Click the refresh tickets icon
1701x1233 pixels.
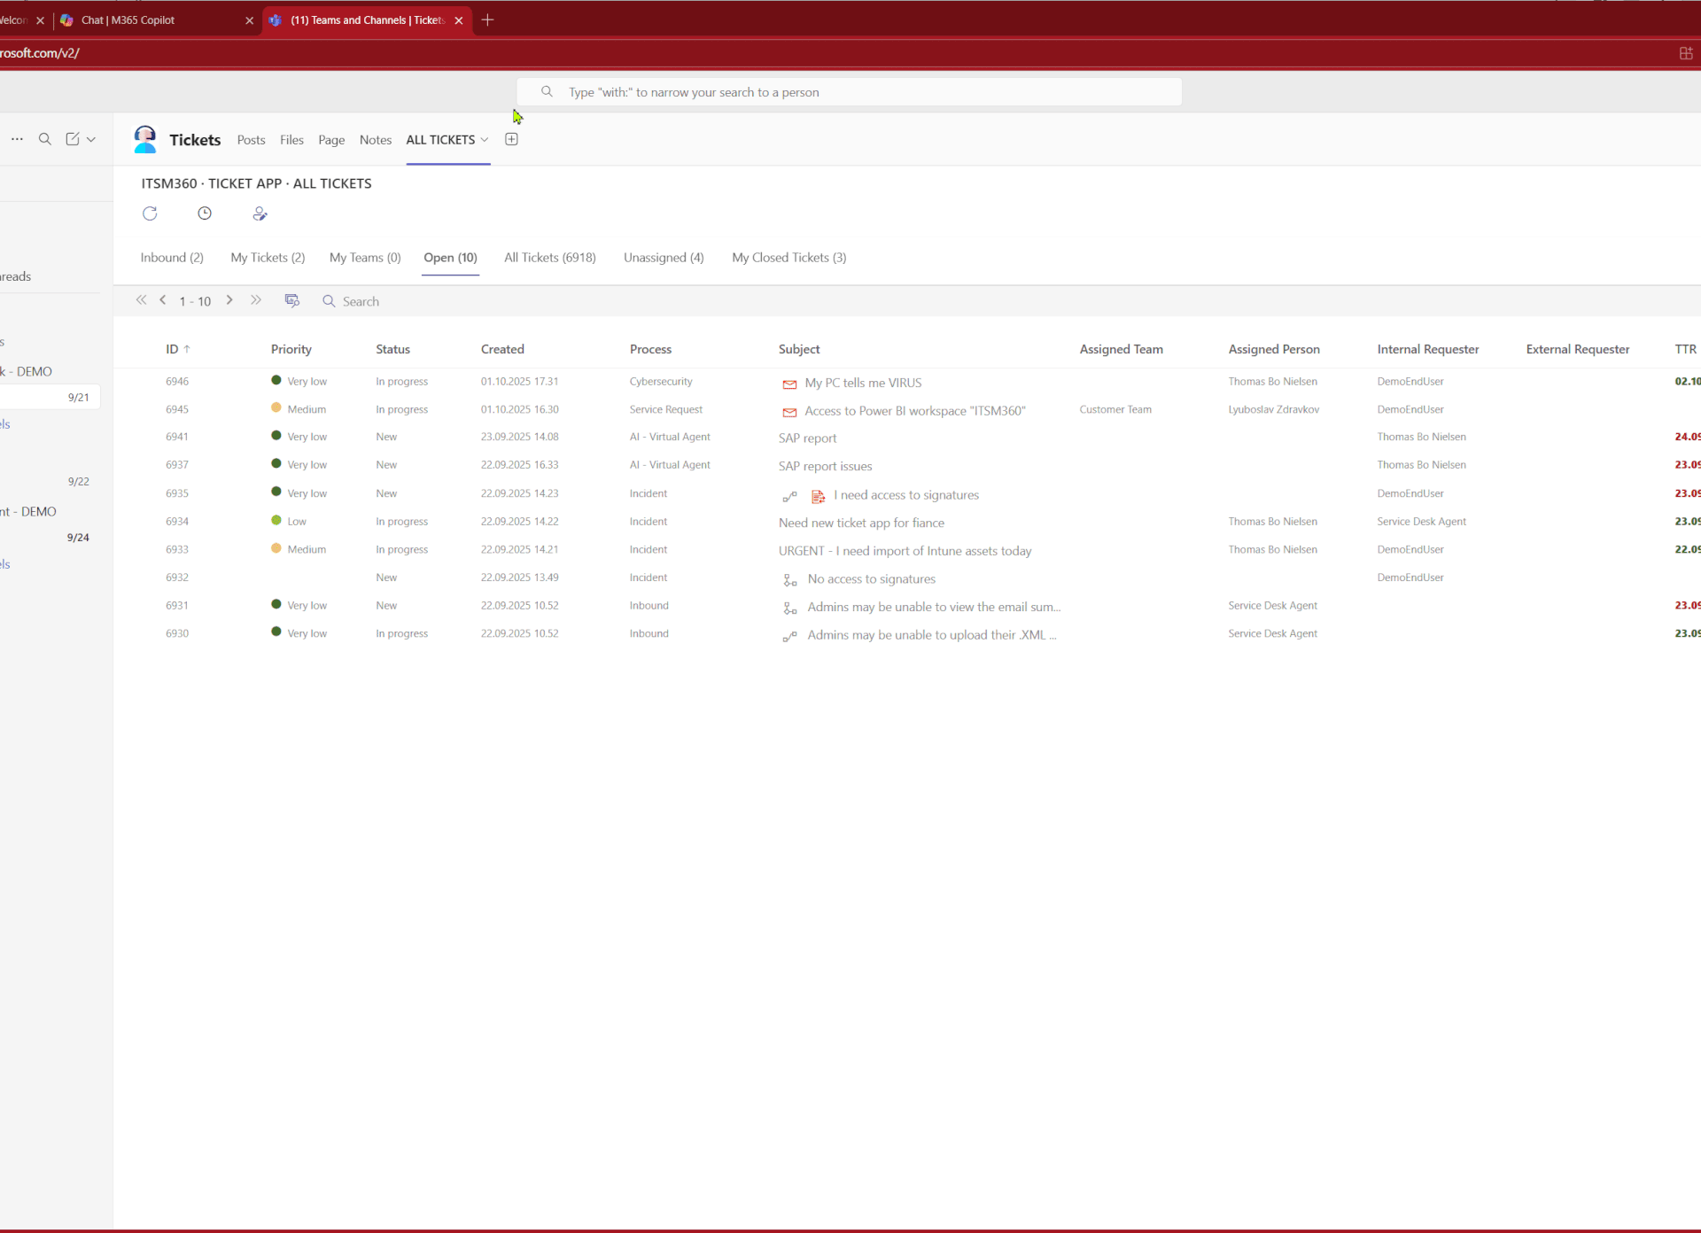[x=150, y=213]
